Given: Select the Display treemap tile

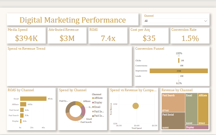Looking at the screenshot, I should (197, 127).
